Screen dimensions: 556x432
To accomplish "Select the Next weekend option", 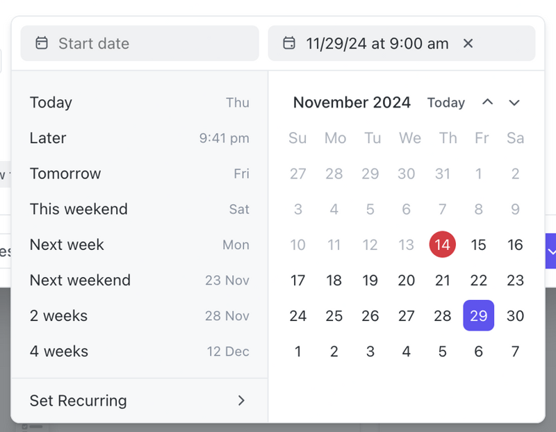I will tap(80, 280).
